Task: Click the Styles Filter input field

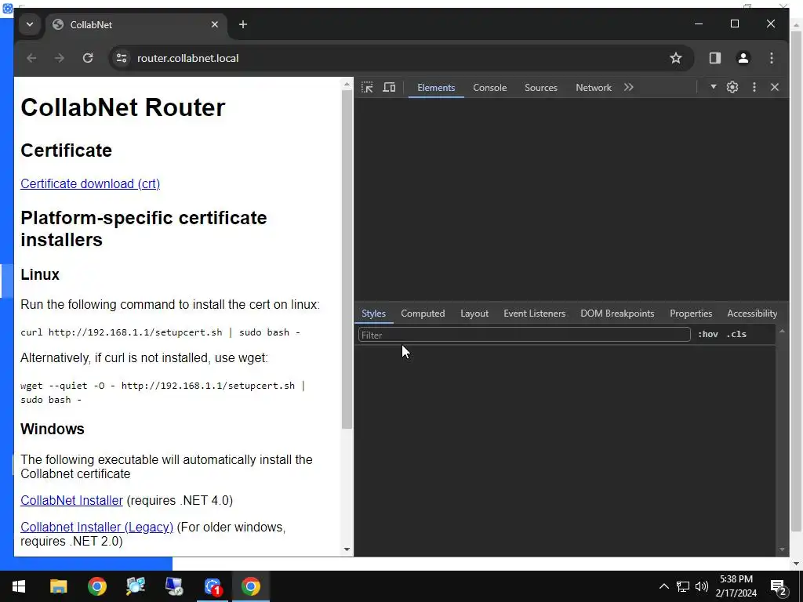Action: coord(525,335)
